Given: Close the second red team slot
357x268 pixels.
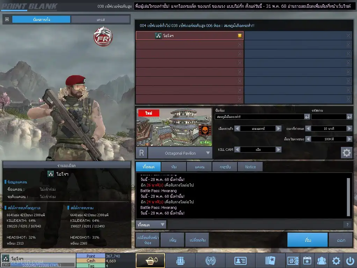Looking at the screenshot, I should pyautogui.click(x=240, y=45).
